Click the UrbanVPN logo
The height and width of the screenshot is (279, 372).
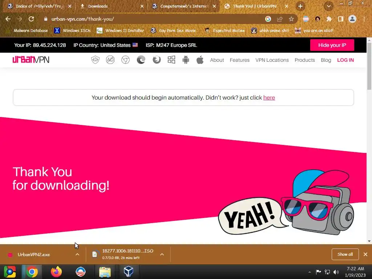point(31,60)
